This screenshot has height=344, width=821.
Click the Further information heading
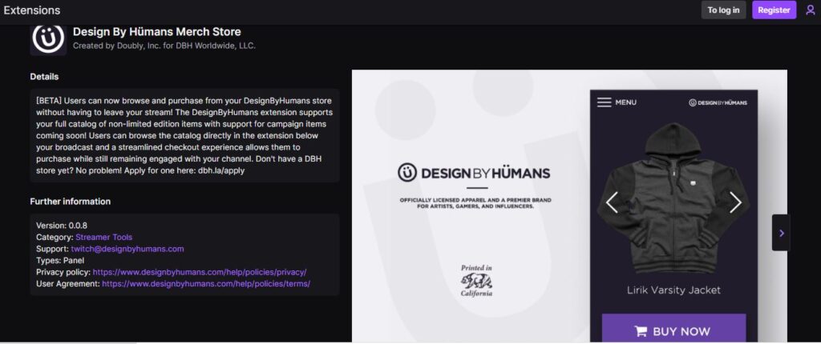click(71, 202)
